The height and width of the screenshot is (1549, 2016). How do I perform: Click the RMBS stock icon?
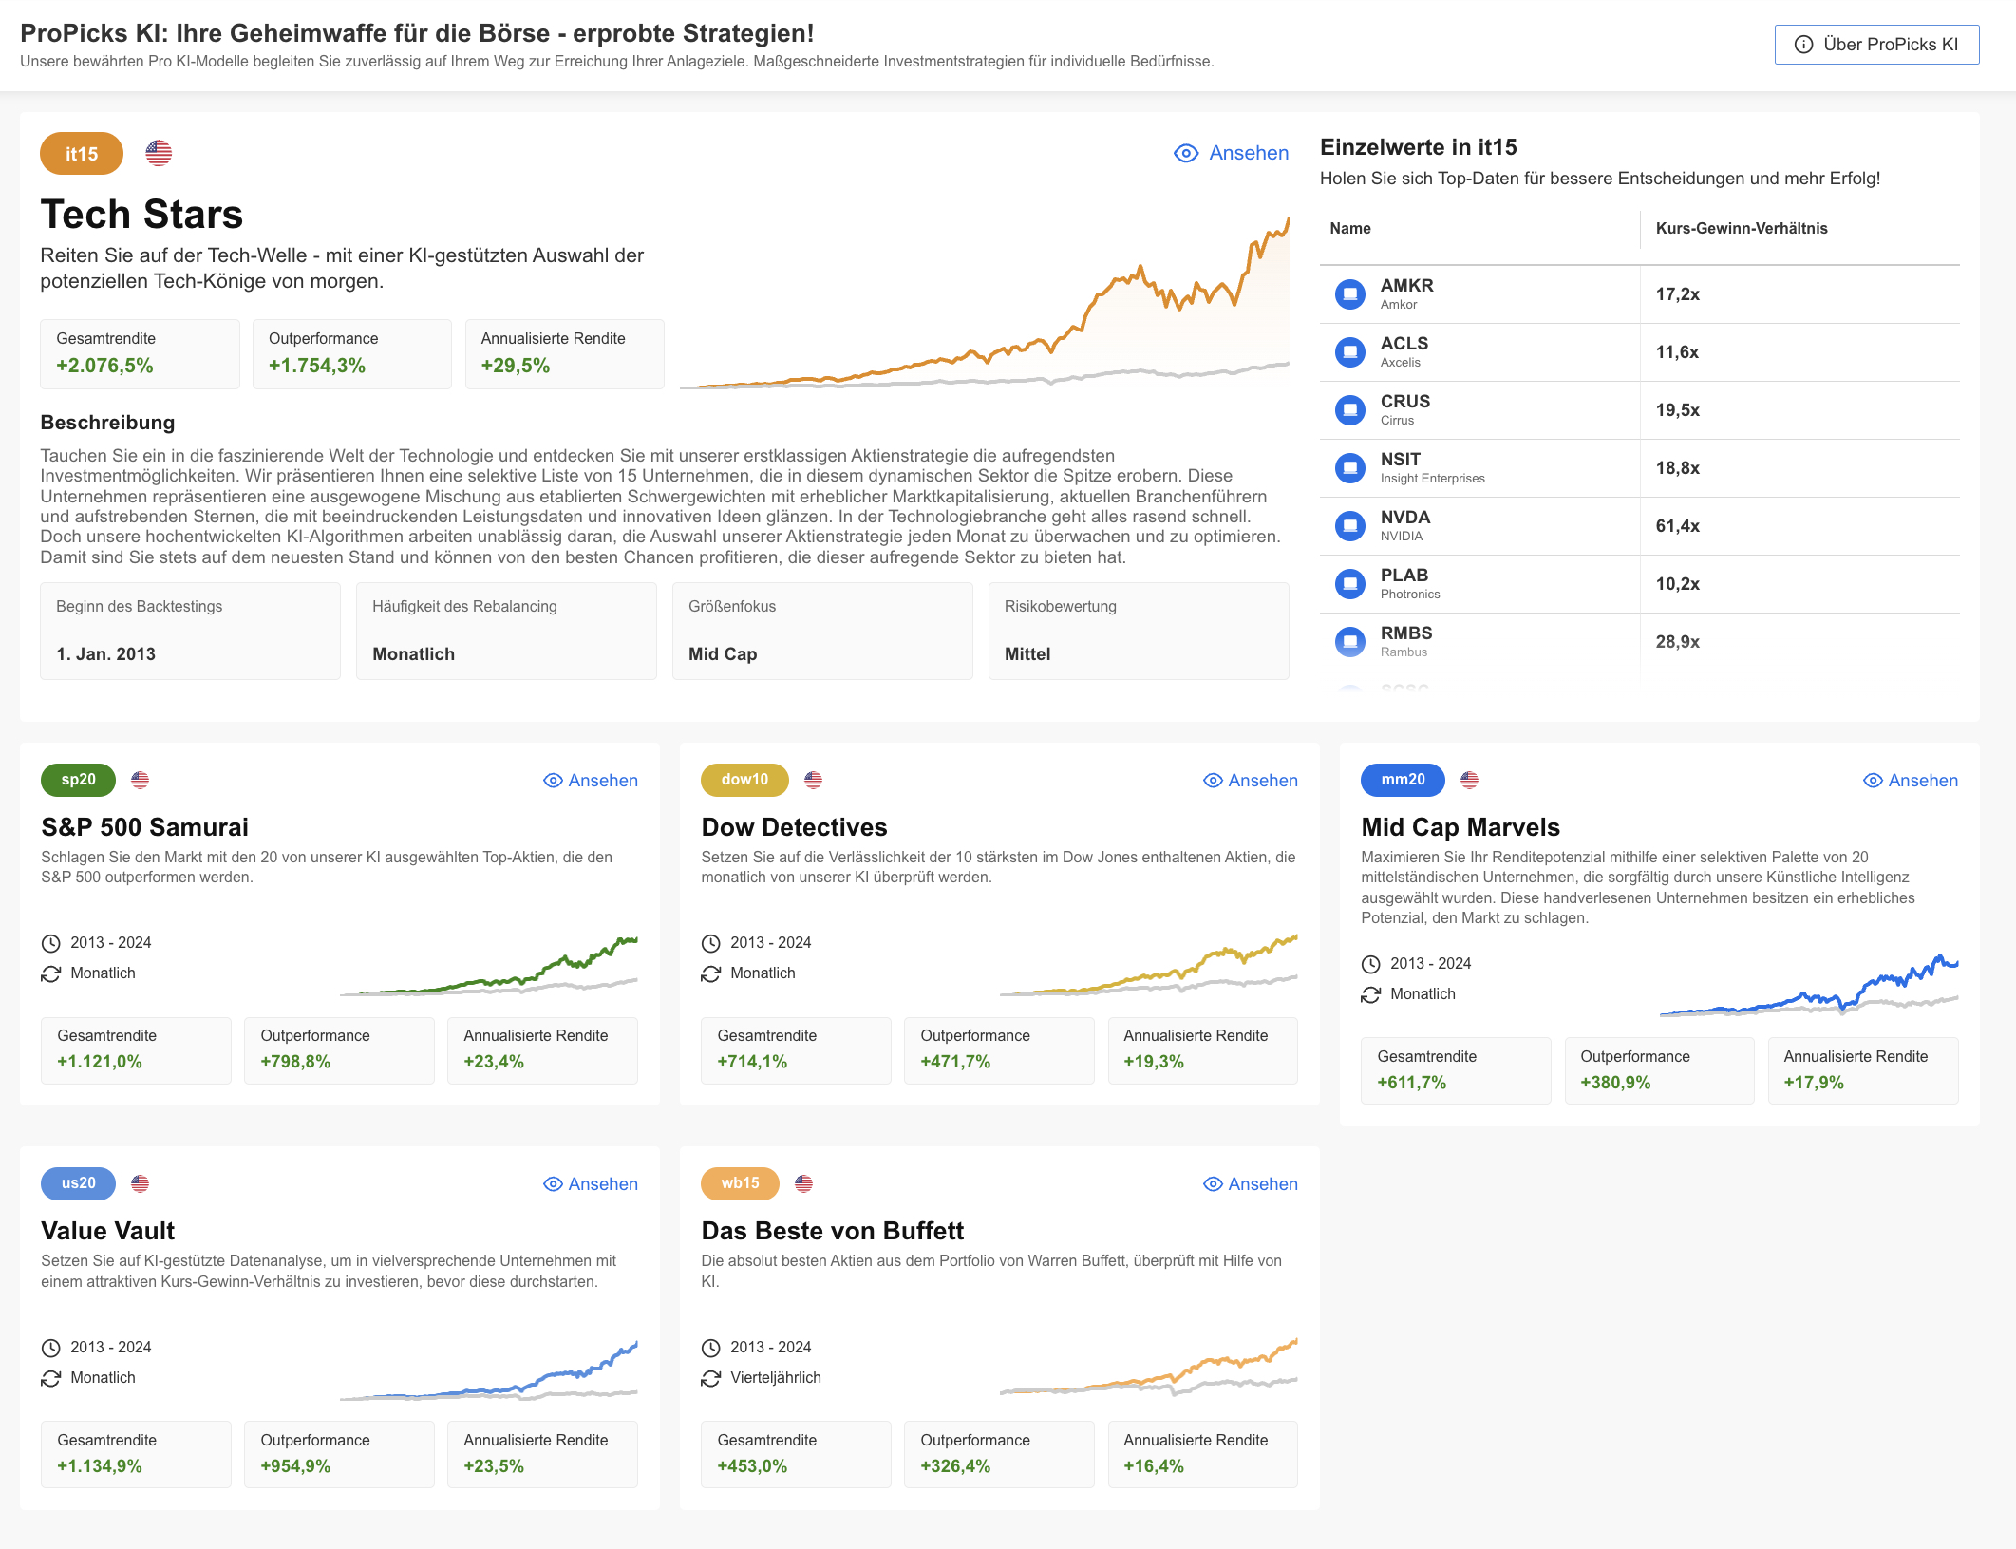pyautogui.click(x=1349, y=642)
